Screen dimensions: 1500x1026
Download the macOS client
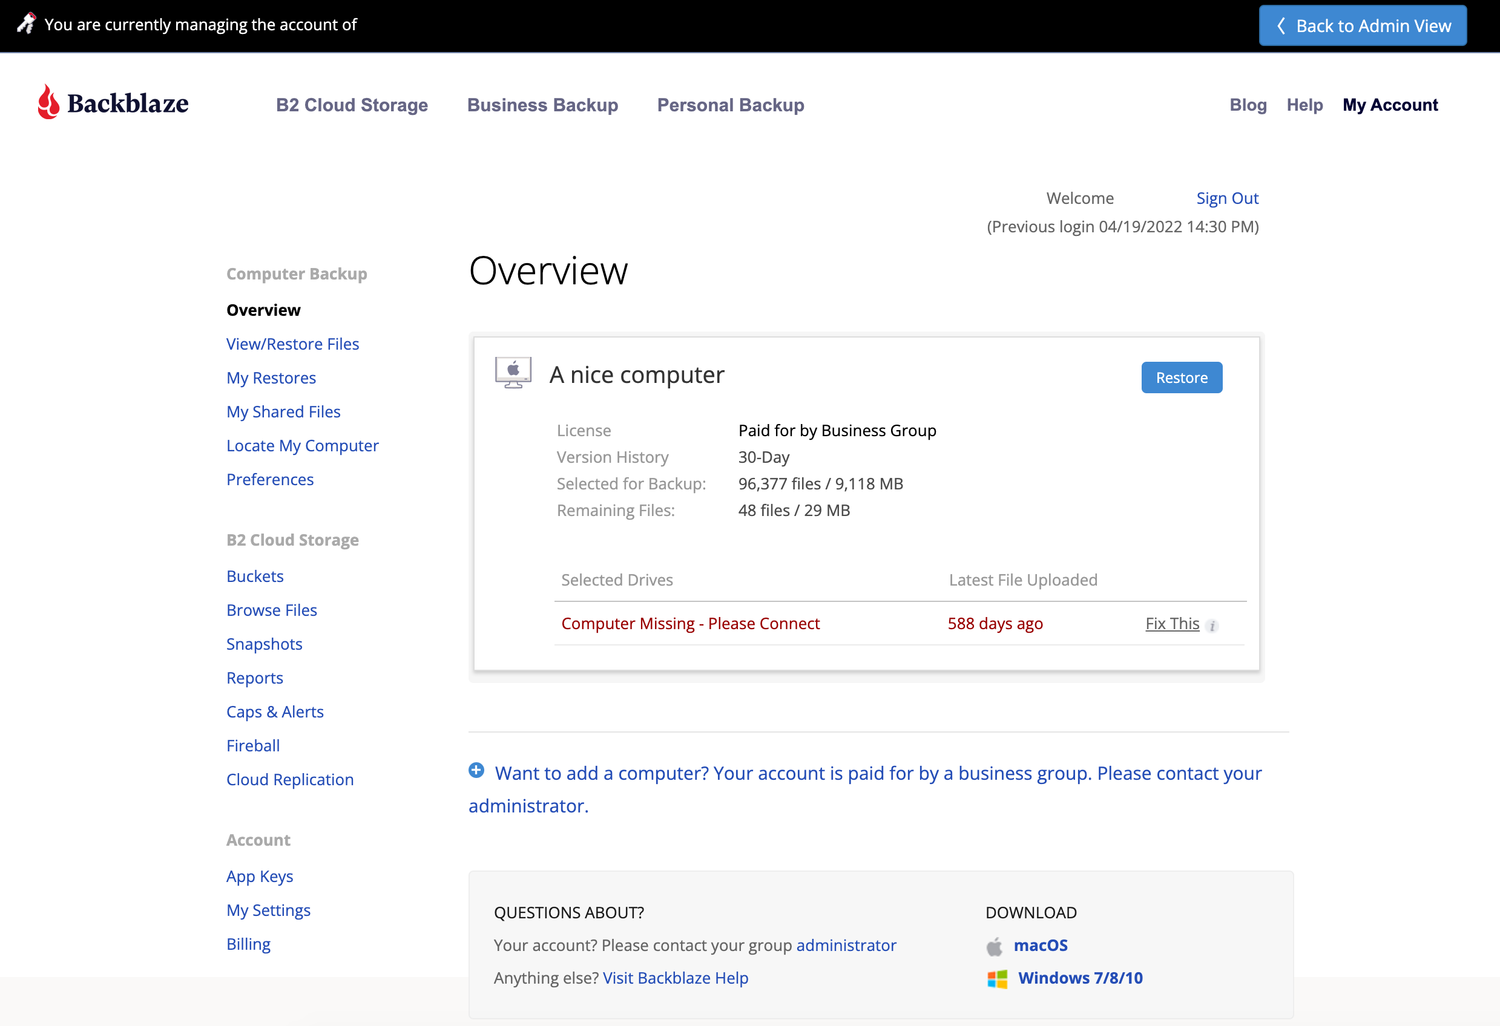pyautogui.click(x=1041, y=946)
